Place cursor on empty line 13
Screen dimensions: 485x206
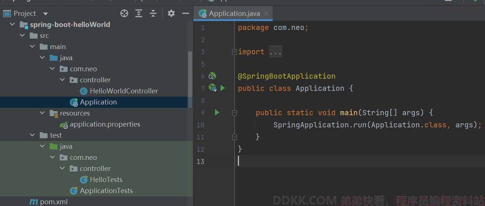[x=359, y=161]
